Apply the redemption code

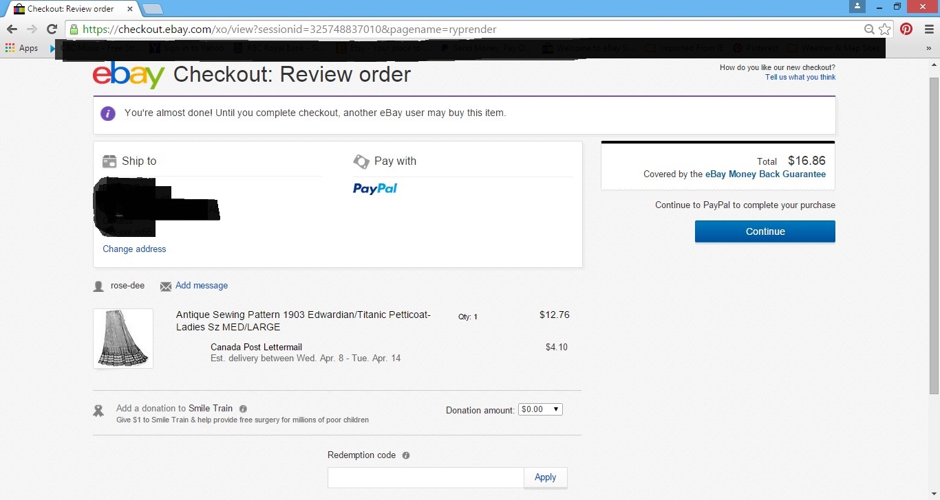(x=546, y=477)
